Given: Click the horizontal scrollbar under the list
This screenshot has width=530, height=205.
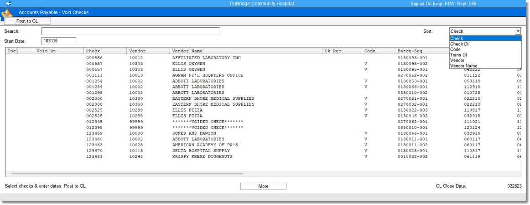Looking at the screenshot, I should pos(127,174).
